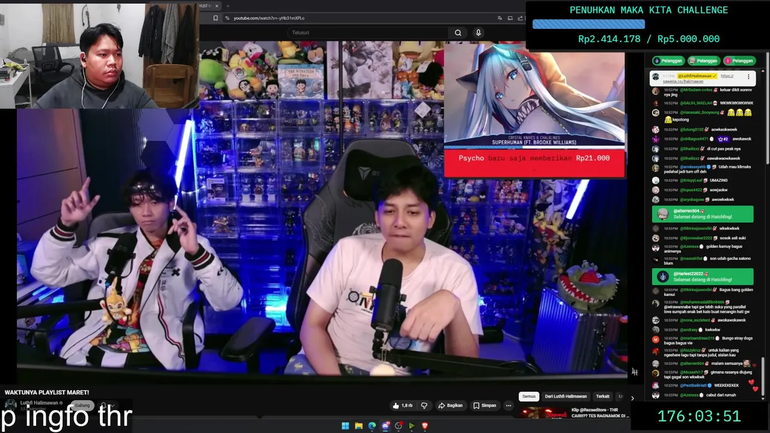Click chat user @MrSadam-cv4os
The image size is (770, 433).
pyautogui.click(x=695, y=90)
